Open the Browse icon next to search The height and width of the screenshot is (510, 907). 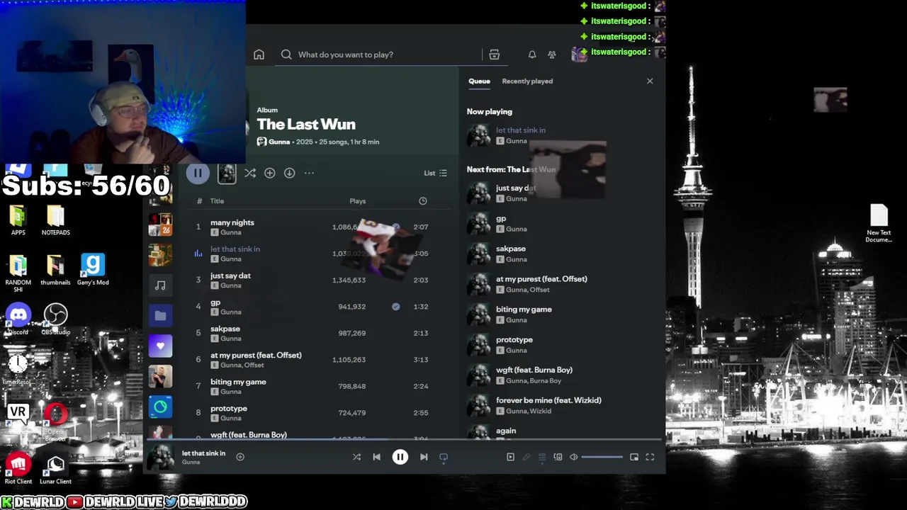tap(494, 55)
